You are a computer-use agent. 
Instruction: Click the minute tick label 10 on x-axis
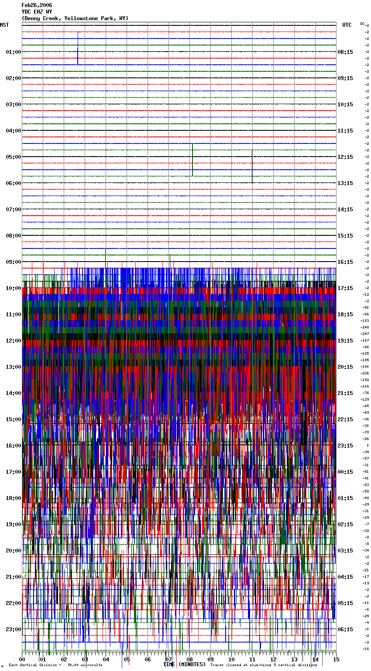pos(231,659)
